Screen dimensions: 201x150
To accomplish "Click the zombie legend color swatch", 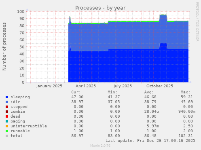I will pyautogui.click(x=7, y=112).
